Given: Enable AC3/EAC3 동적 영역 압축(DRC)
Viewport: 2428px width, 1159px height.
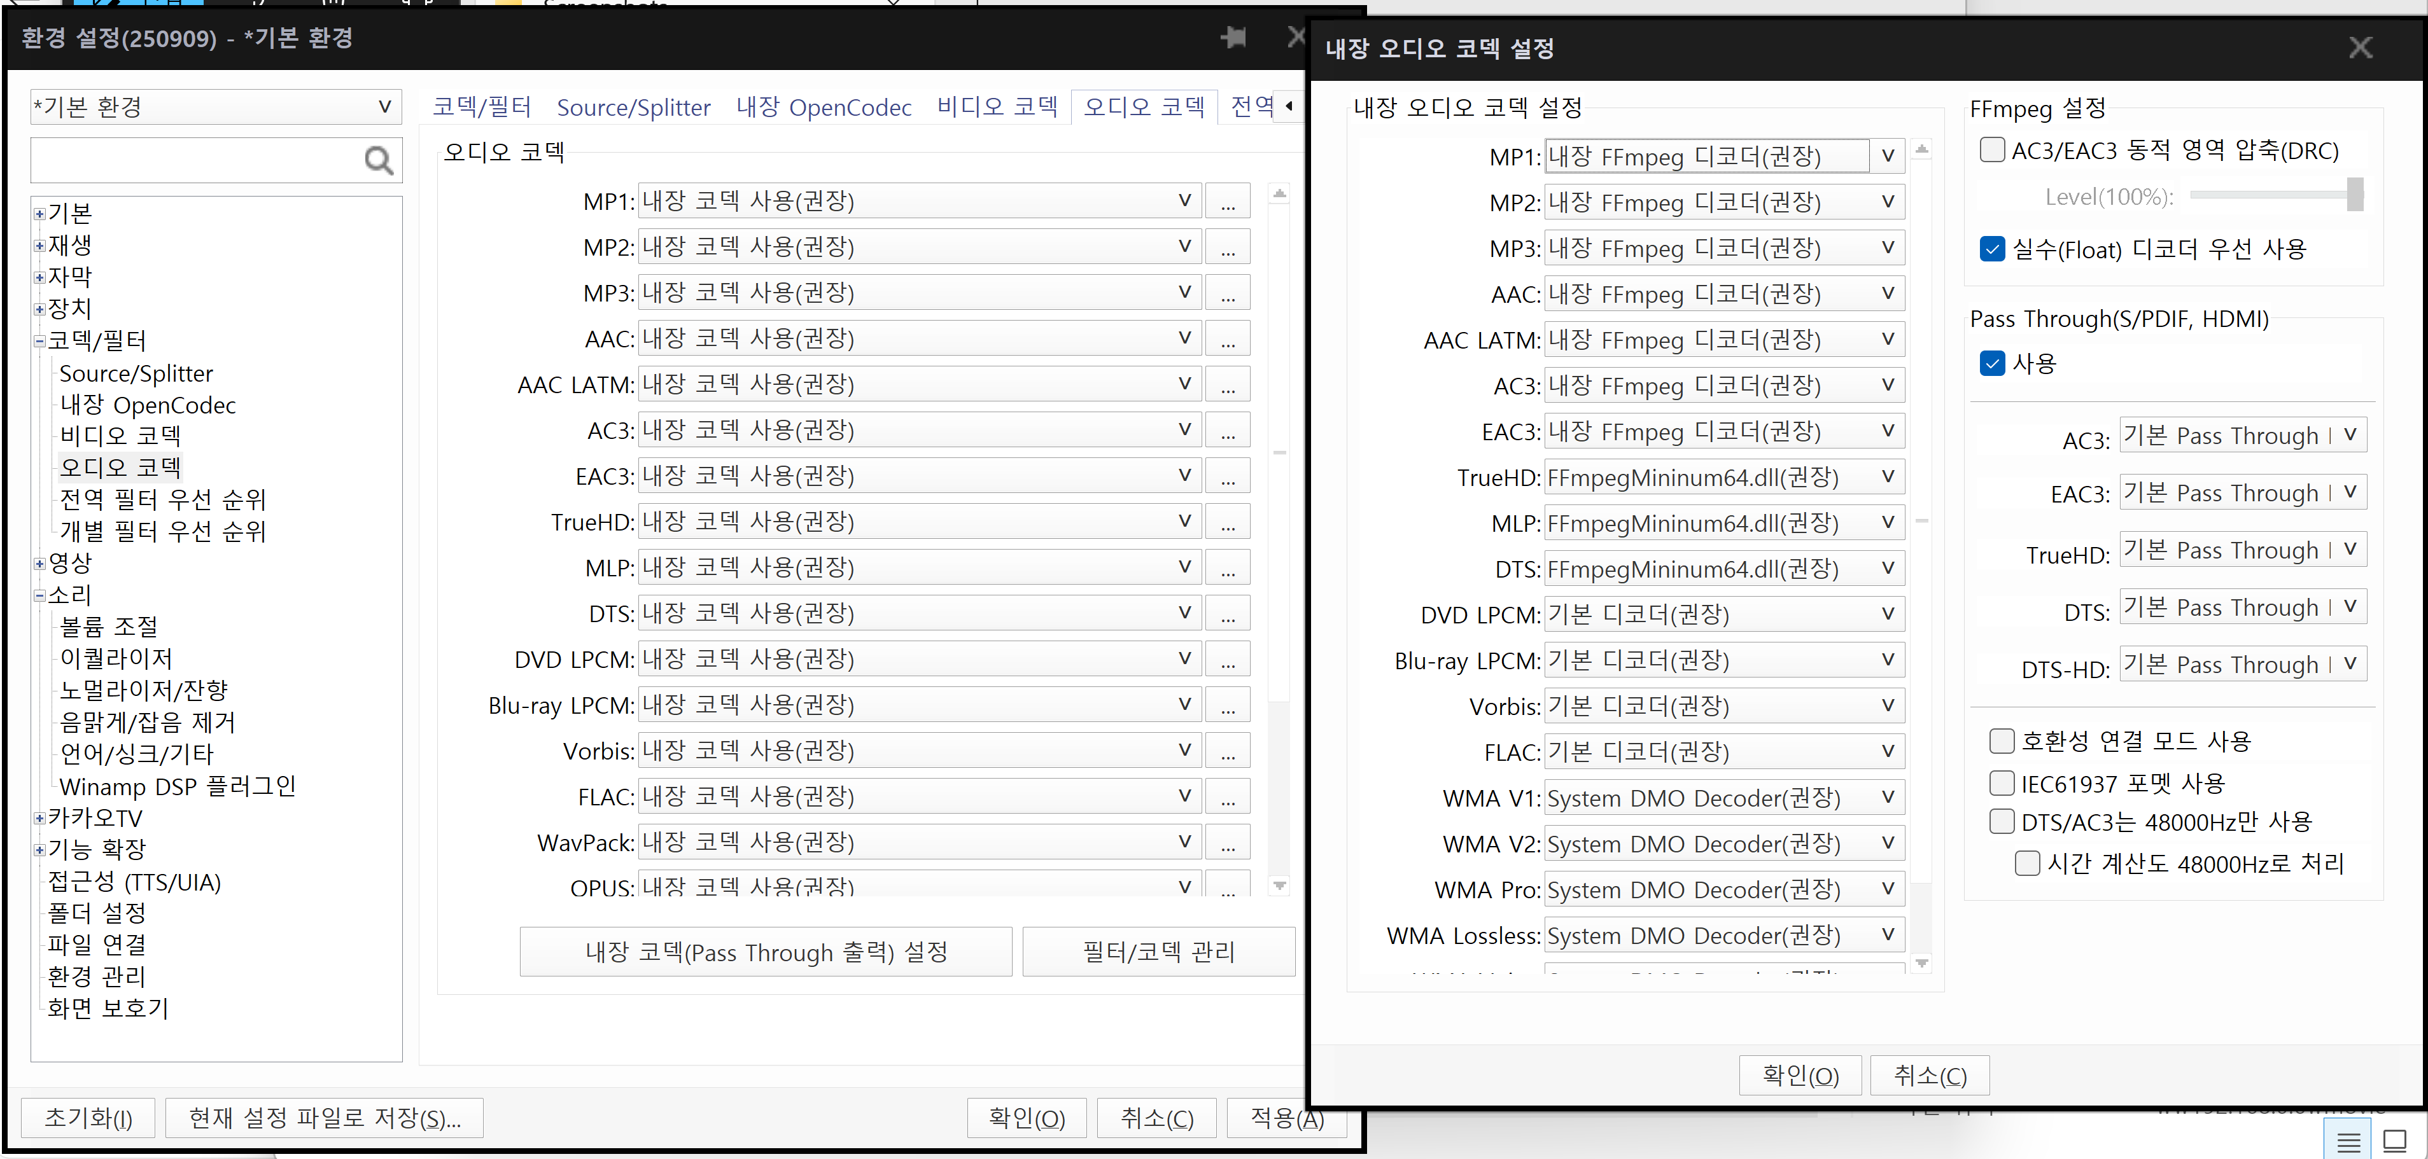Looking at the screenshot, I should (x=1993, y=150).
